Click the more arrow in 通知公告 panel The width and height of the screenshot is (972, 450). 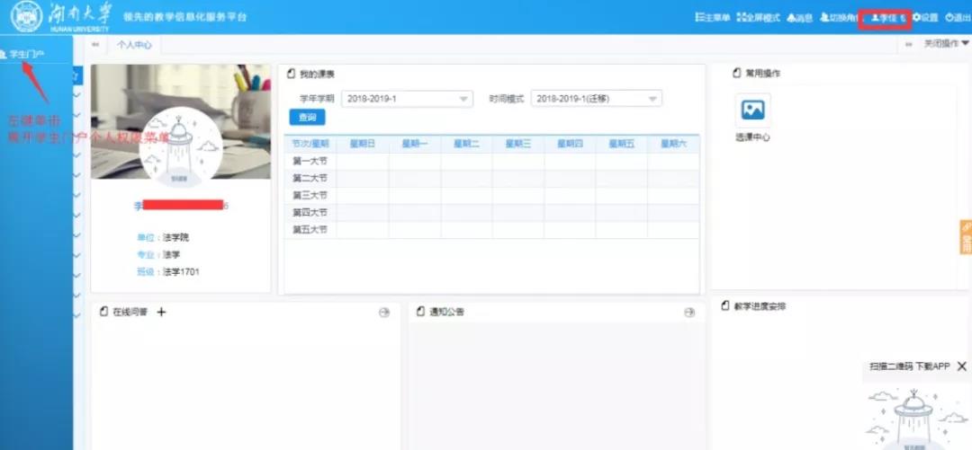[689, 312]
